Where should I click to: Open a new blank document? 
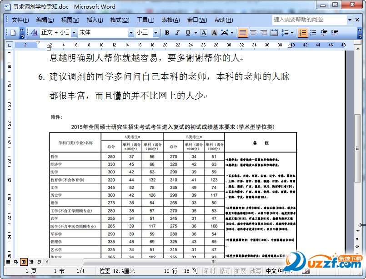(13, 34)
